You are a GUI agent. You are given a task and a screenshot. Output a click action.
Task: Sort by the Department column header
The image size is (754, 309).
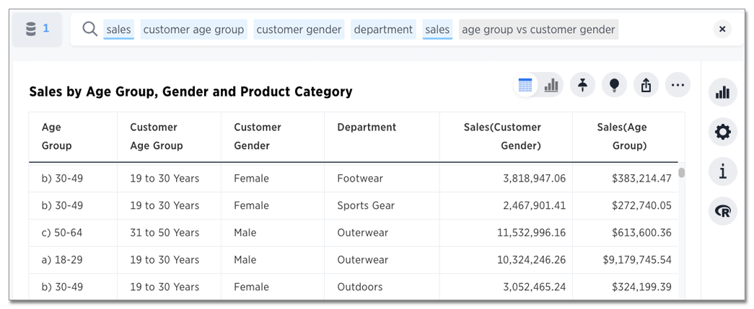coord(367,127)
